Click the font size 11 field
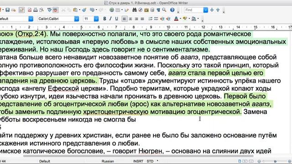Image resolution: width=292 pixels, height=164 pixels. tap(88, 19)
